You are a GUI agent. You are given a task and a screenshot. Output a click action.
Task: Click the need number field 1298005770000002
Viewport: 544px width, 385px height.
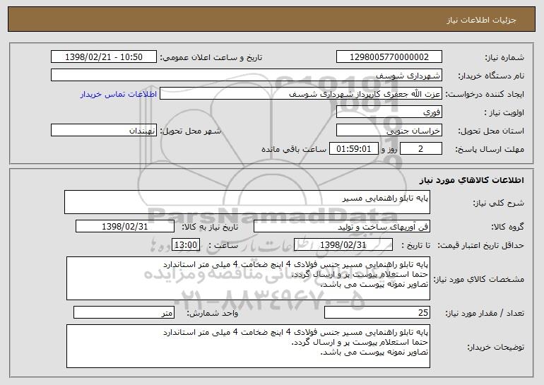click(389, 57)
